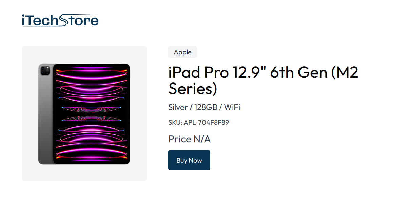Click the Silver color option text
The image size is (407, 213).
pos(178,107)
